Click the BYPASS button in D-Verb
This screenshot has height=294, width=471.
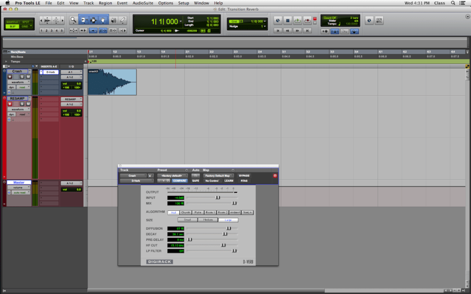[244, 175]
